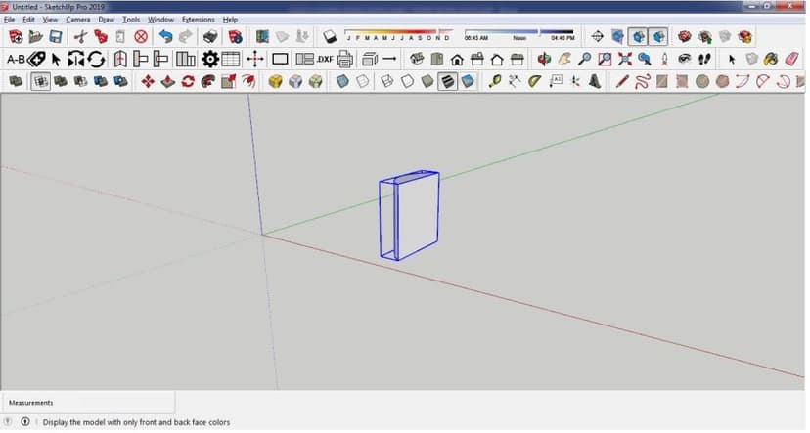Click the Cut scissors icon
Viewport: 810px width, 433px height.
click(x=80, y=36)
